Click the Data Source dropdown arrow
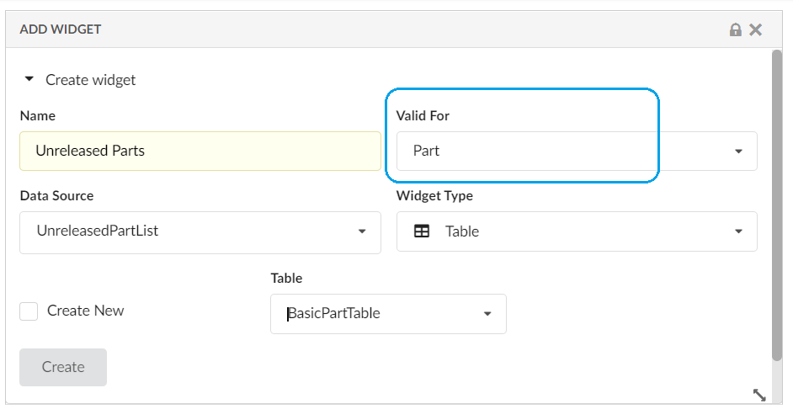 pos(362,231)
